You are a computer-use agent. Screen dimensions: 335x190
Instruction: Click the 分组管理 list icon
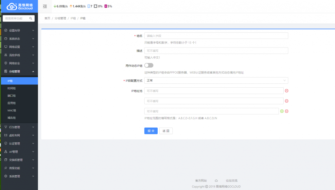[x=6, y=71]
